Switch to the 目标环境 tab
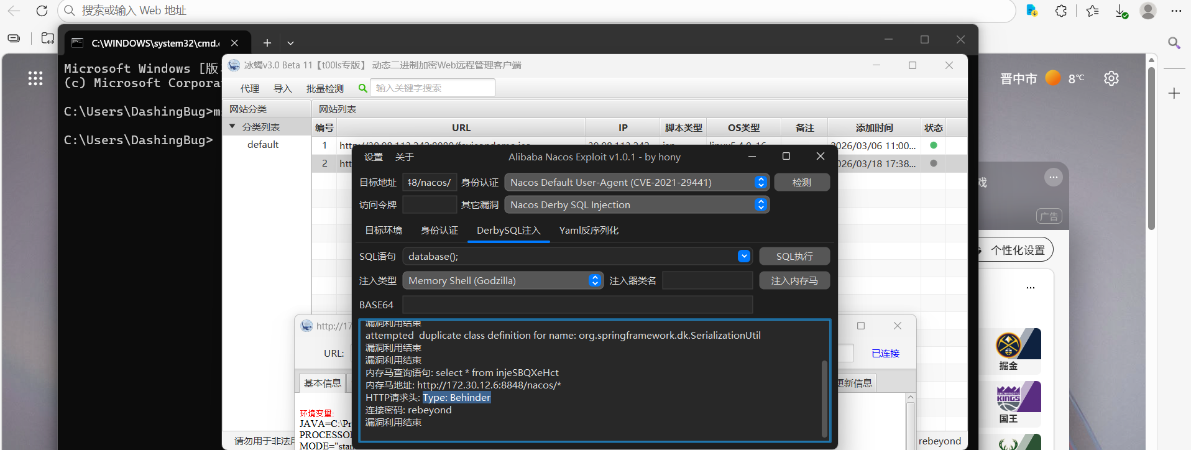The height and width of the screenshot is (450, 1191). pyautogui.click(x=383, y=231)
